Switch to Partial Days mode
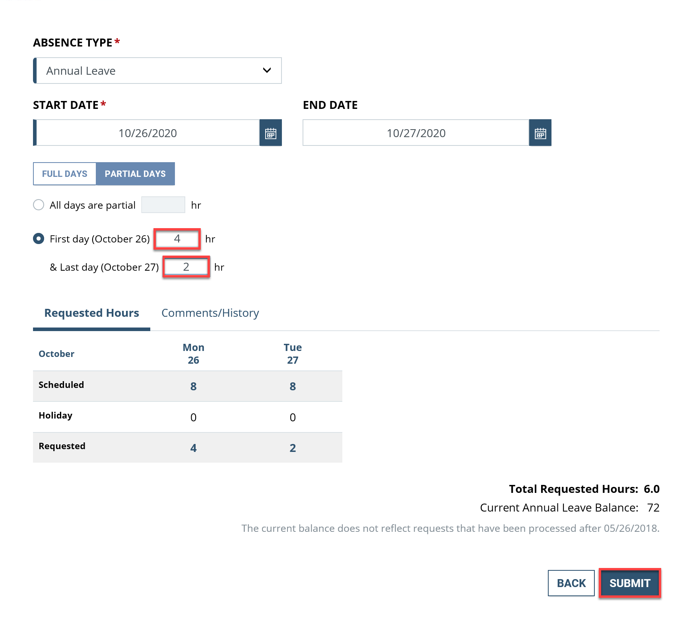This screenshot has height=628, width=691. coord(135,174)
